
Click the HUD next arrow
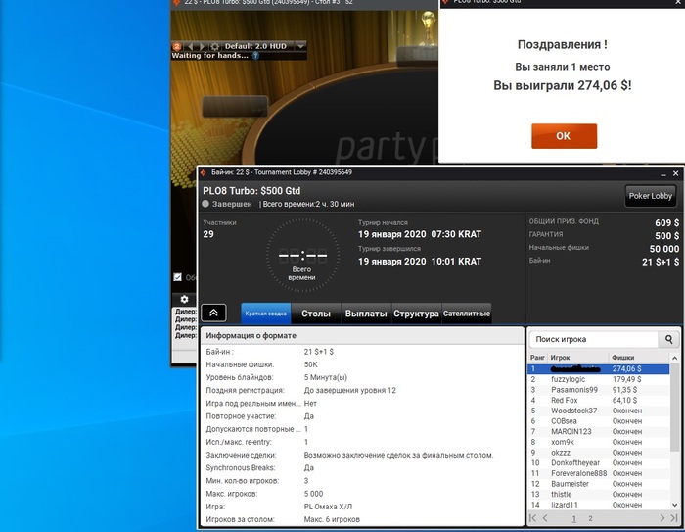[x=202, y=46]
